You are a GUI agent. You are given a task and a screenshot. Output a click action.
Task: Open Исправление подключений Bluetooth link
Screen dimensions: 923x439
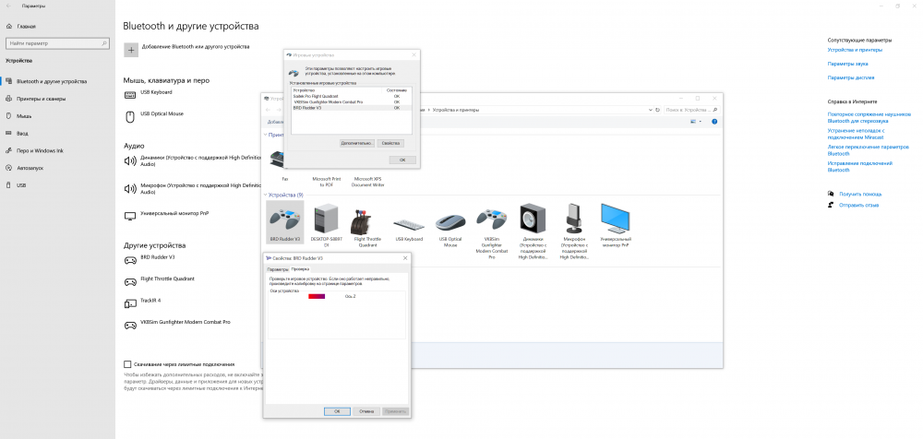(860, 167)
